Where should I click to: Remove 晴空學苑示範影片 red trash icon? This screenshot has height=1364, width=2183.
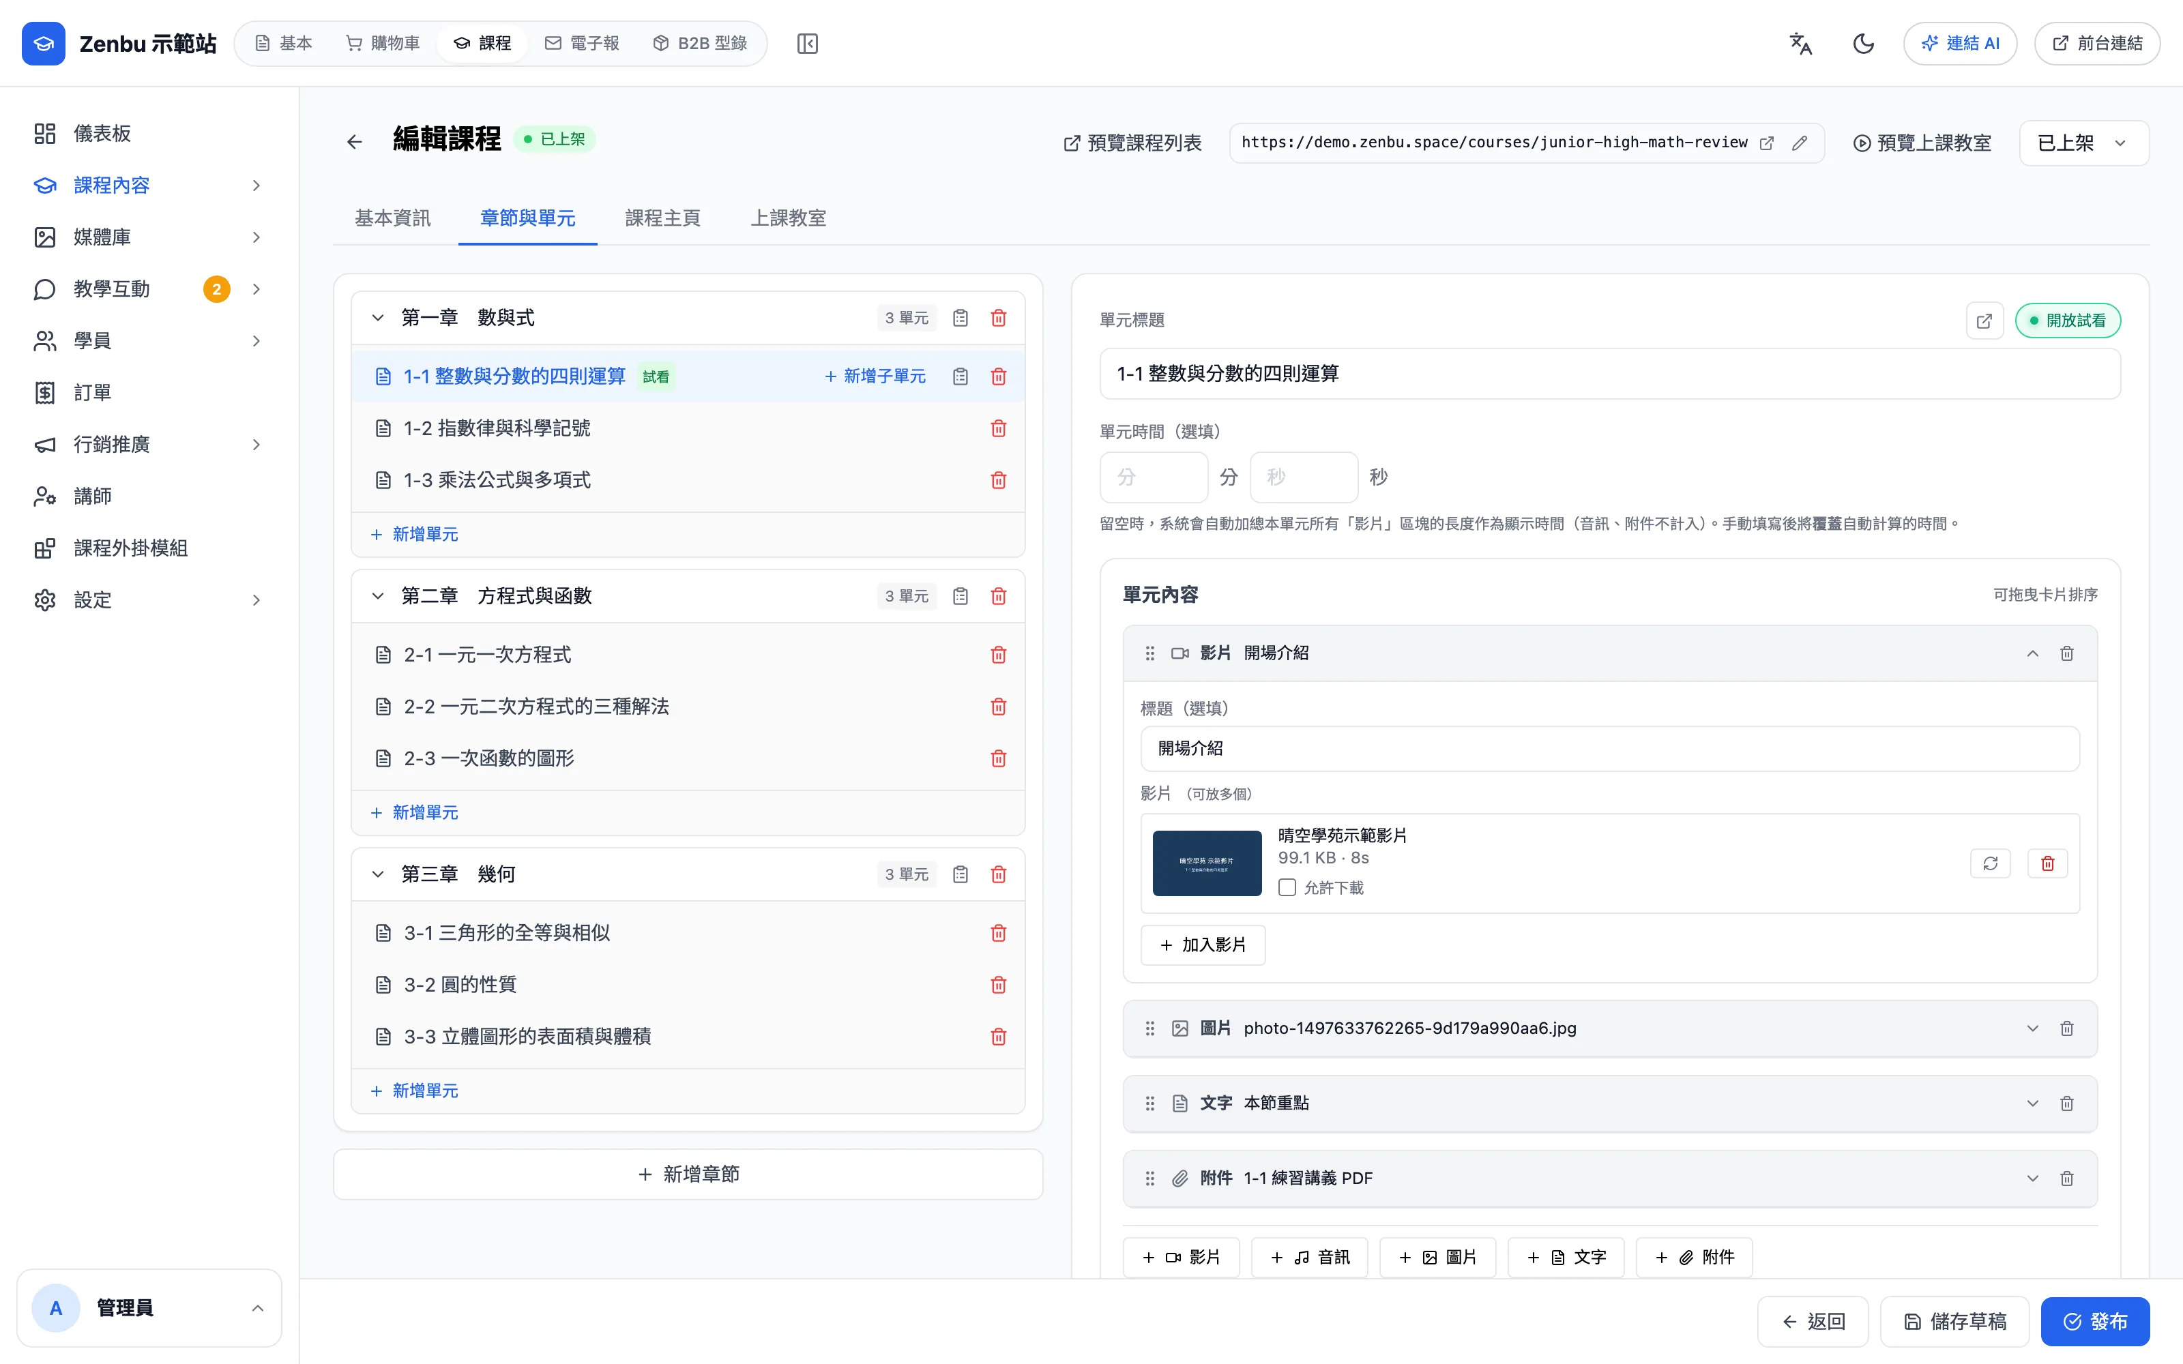(2048, 863)
